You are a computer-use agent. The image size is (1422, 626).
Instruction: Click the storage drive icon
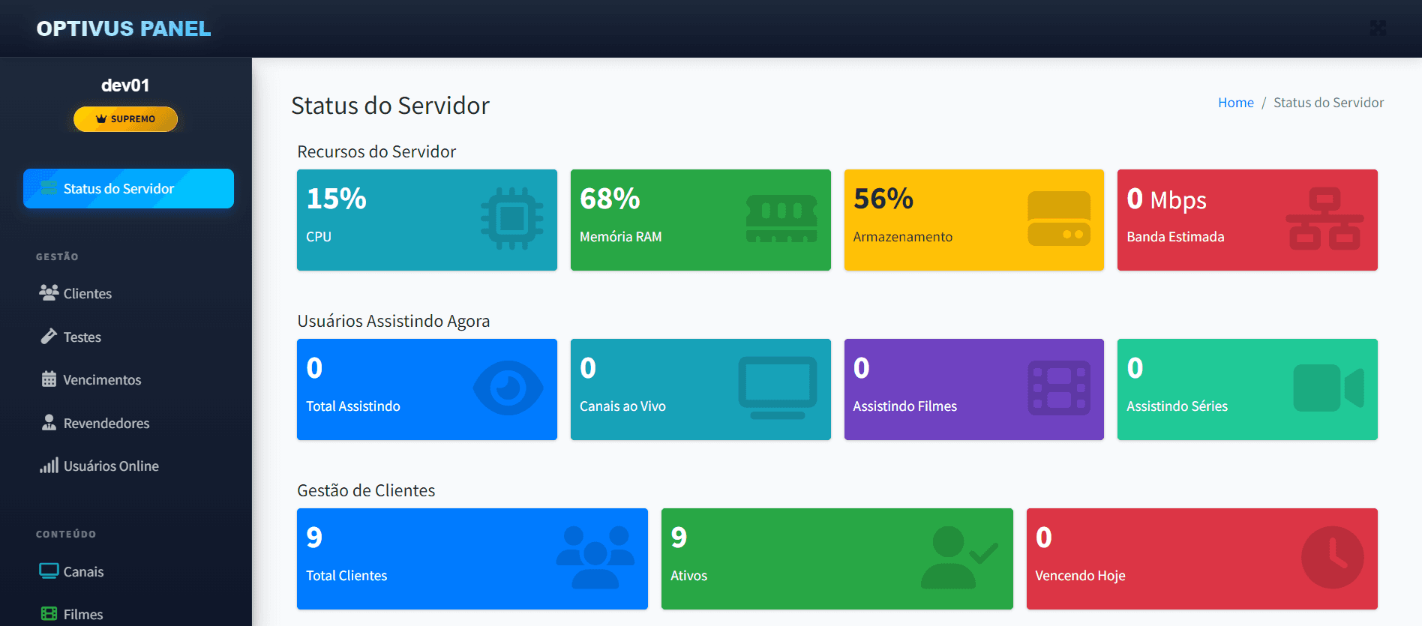pos(1058,219)
